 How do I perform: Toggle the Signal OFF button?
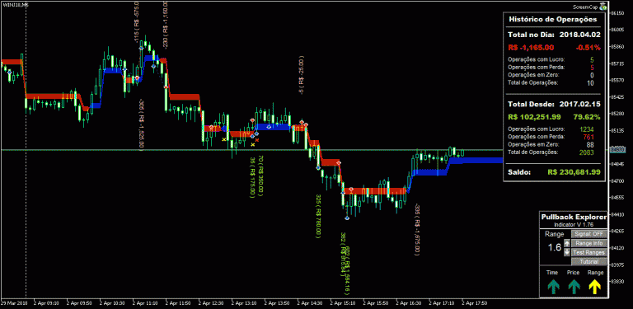[589, 234]
